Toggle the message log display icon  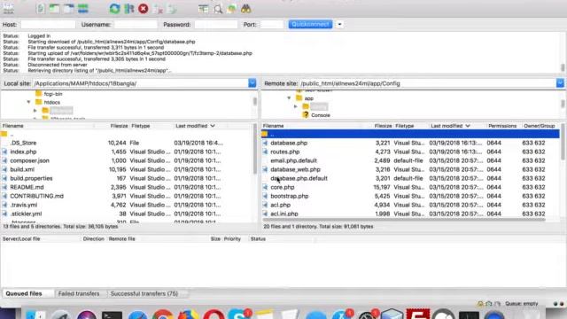tap(41, 9)
